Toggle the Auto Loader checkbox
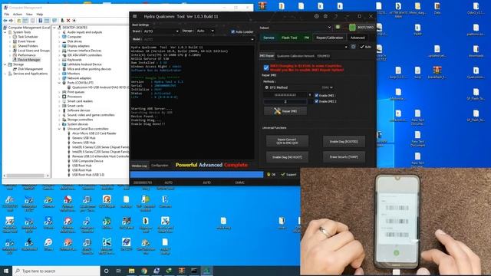Viewport: 491px width, 276px height. (x=232, y=31)
